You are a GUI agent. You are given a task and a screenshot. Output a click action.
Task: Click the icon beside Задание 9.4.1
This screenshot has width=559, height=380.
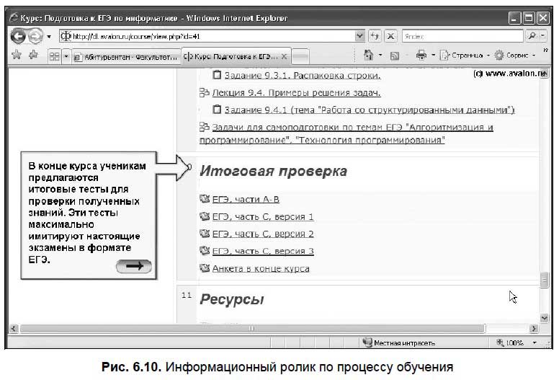(217, 110)
